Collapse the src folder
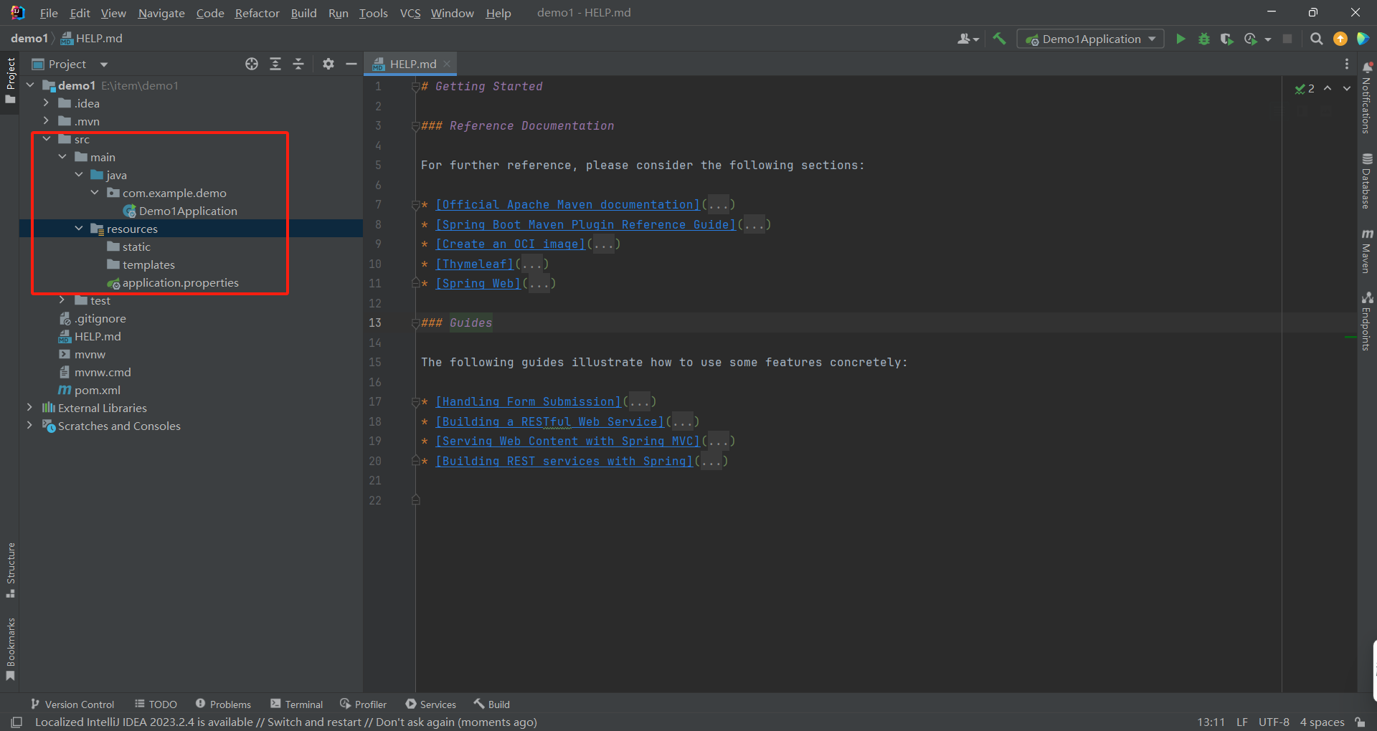Screen dimensions: 1377x731 tap(46, 139)
